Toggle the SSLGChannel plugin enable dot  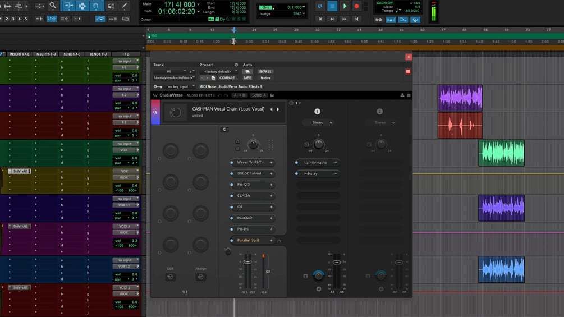[232, 173]
